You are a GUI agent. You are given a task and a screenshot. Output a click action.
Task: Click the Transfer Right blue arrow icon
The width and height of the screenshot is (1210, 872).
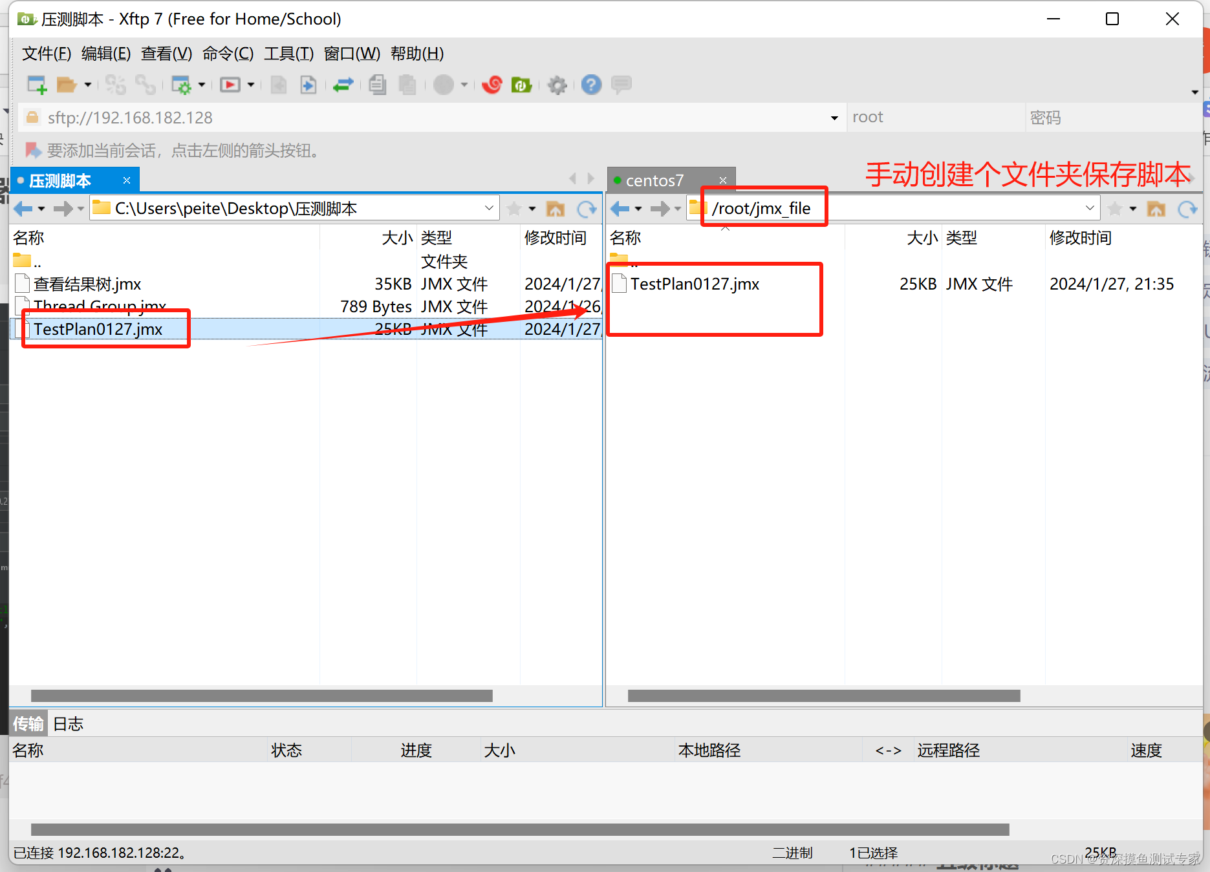(x=308, y=85)
